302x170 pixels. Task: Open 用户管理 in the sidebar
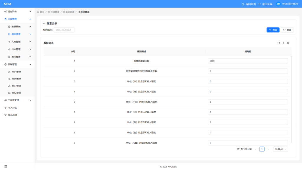[x=16, y=72]
